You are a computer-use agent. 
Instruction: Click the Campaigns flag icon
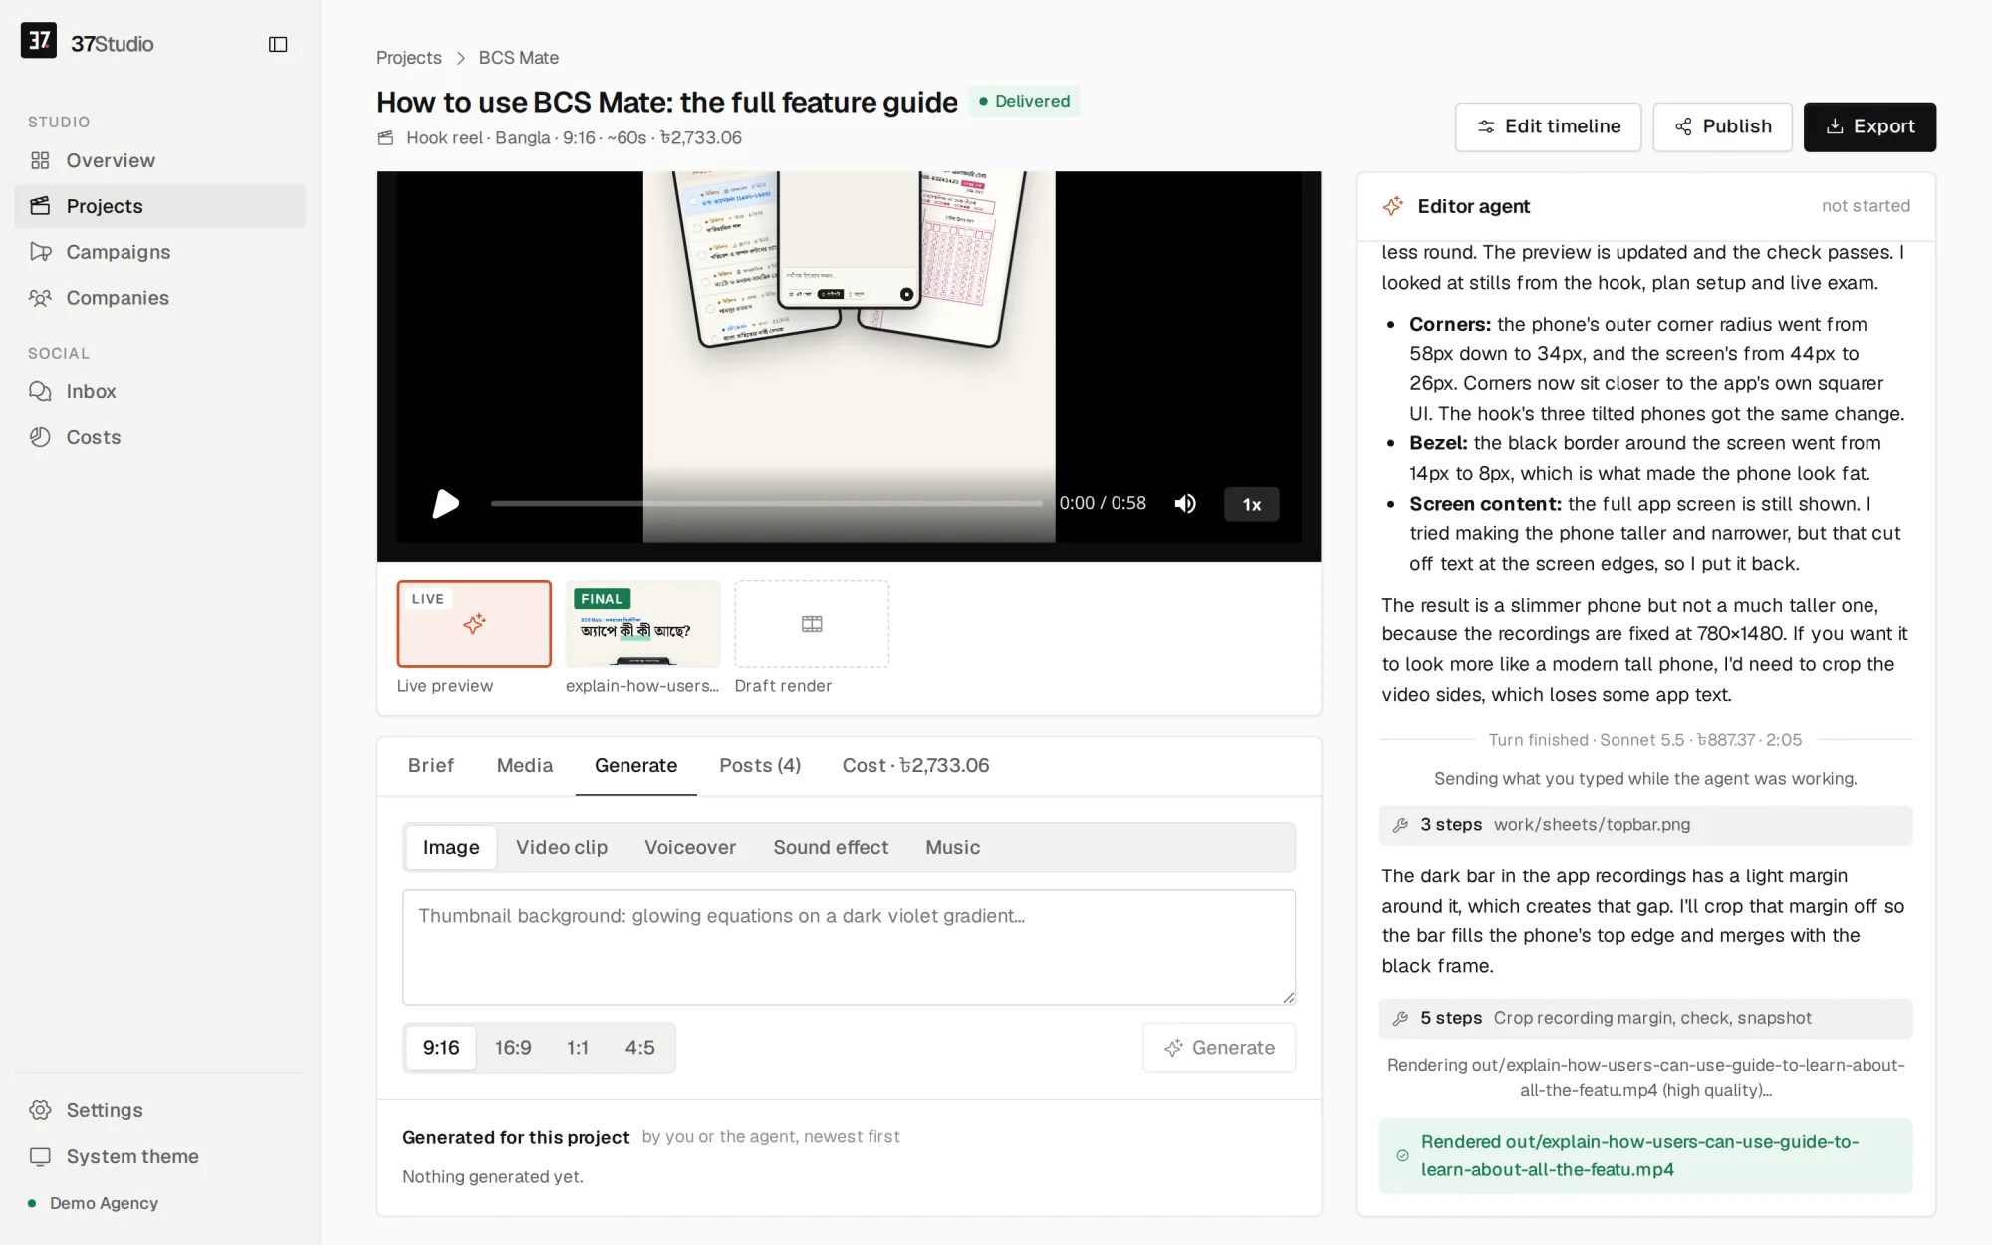click(40, 252)
